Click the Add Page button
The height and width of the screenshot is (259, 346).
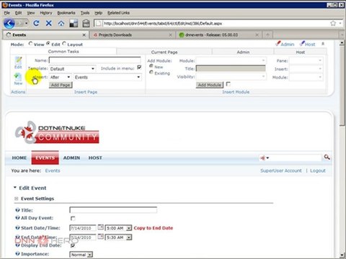(61, 85)
